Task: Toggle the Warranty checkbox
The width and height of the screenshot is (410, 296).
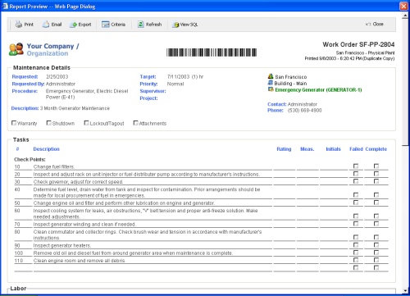Action: tap(14, 123)
